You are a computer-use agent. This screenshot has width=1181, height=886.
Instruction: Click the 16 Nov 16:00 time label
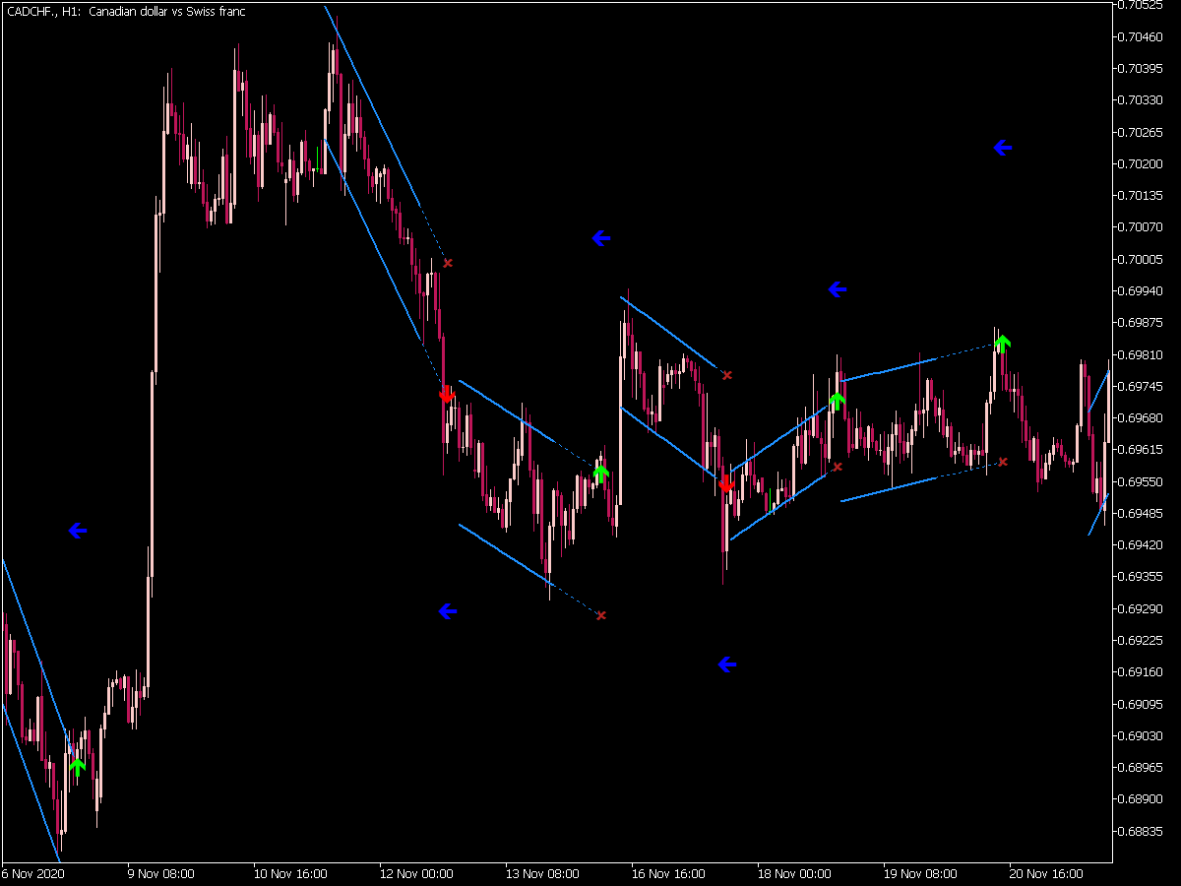coord(668,873)
